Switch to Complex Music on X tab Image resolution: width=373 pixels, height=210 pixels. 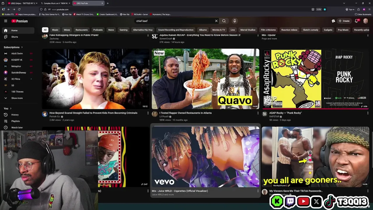click(55, 3)
